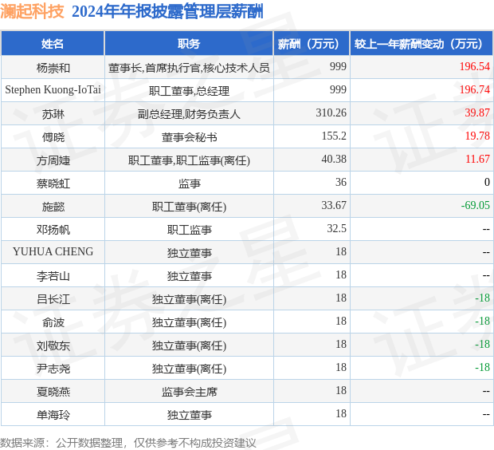Click salary 999 in the 杨崇和 row

click(338, 66)
